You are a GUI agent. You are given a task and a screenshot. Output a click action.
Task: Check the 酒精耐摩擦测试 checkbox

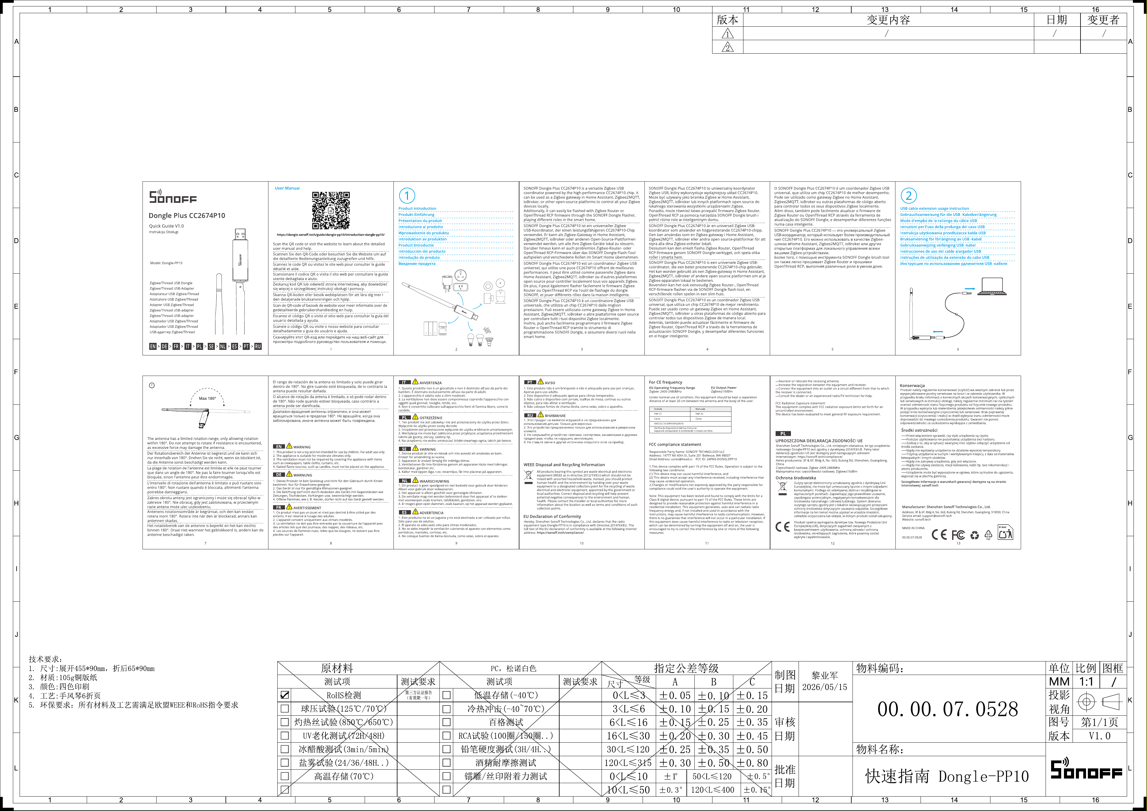point(446,763)
